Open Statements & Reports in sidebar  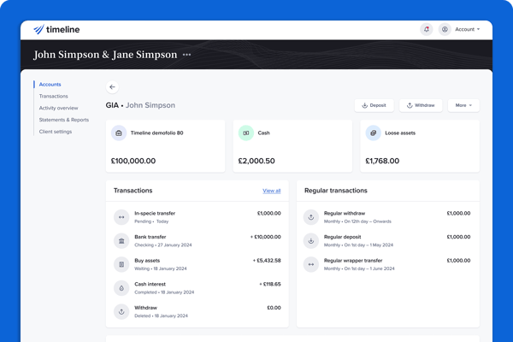tap(63, 120)
